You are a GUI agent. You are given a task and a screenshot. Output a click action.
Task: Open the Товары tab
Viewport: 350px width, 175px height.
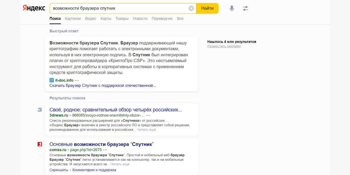point(122,18)
